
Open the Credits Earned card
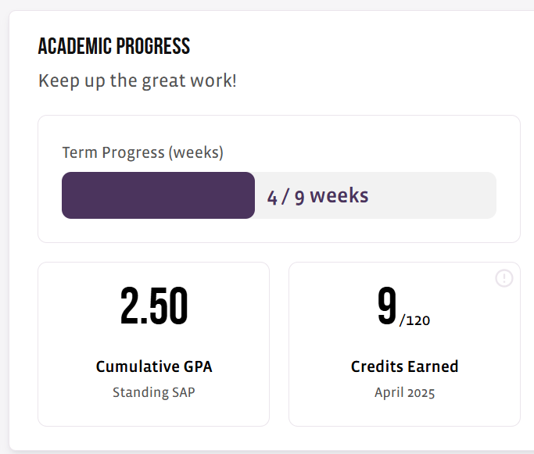pyautogui.click(x=404, y=344)
